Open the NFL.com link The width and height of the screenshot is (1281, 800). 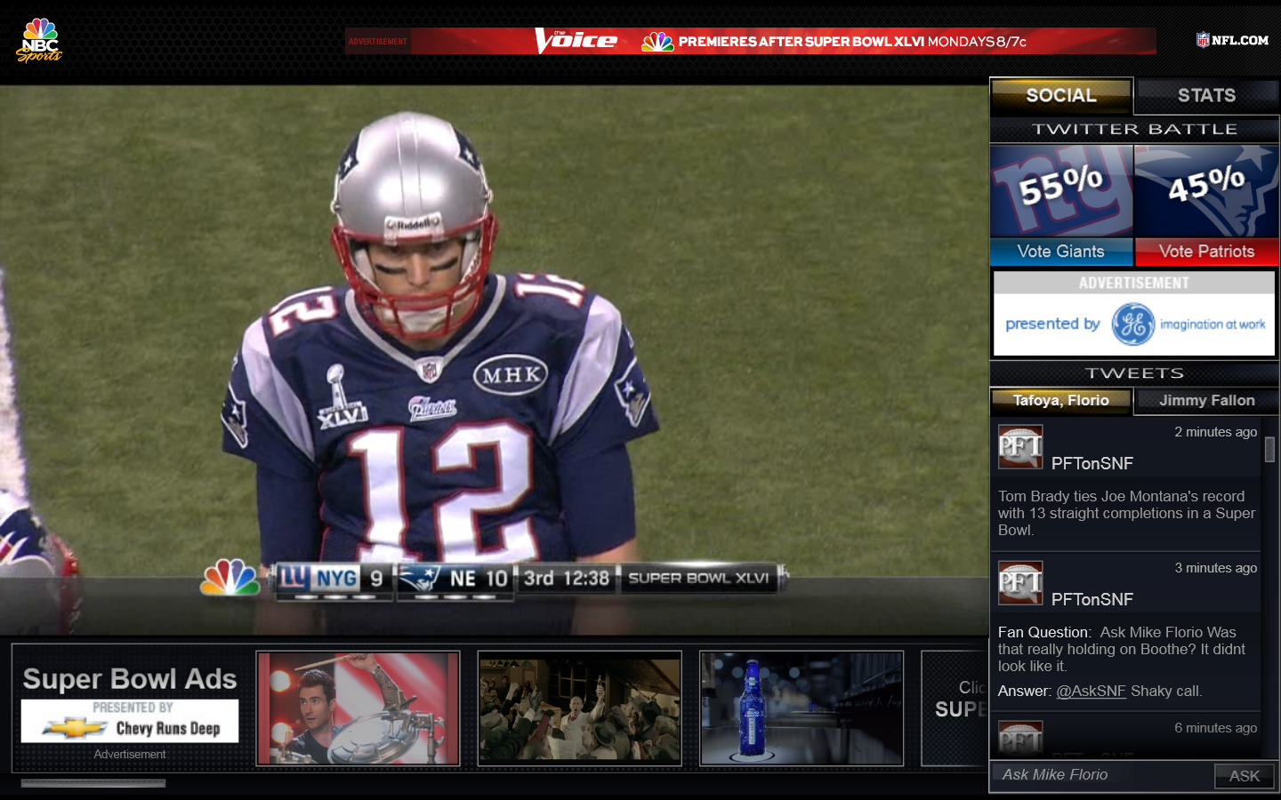tap(1232, 40)
